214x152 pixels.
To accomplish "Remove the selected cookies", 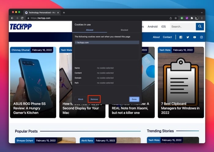I will 94,99.
